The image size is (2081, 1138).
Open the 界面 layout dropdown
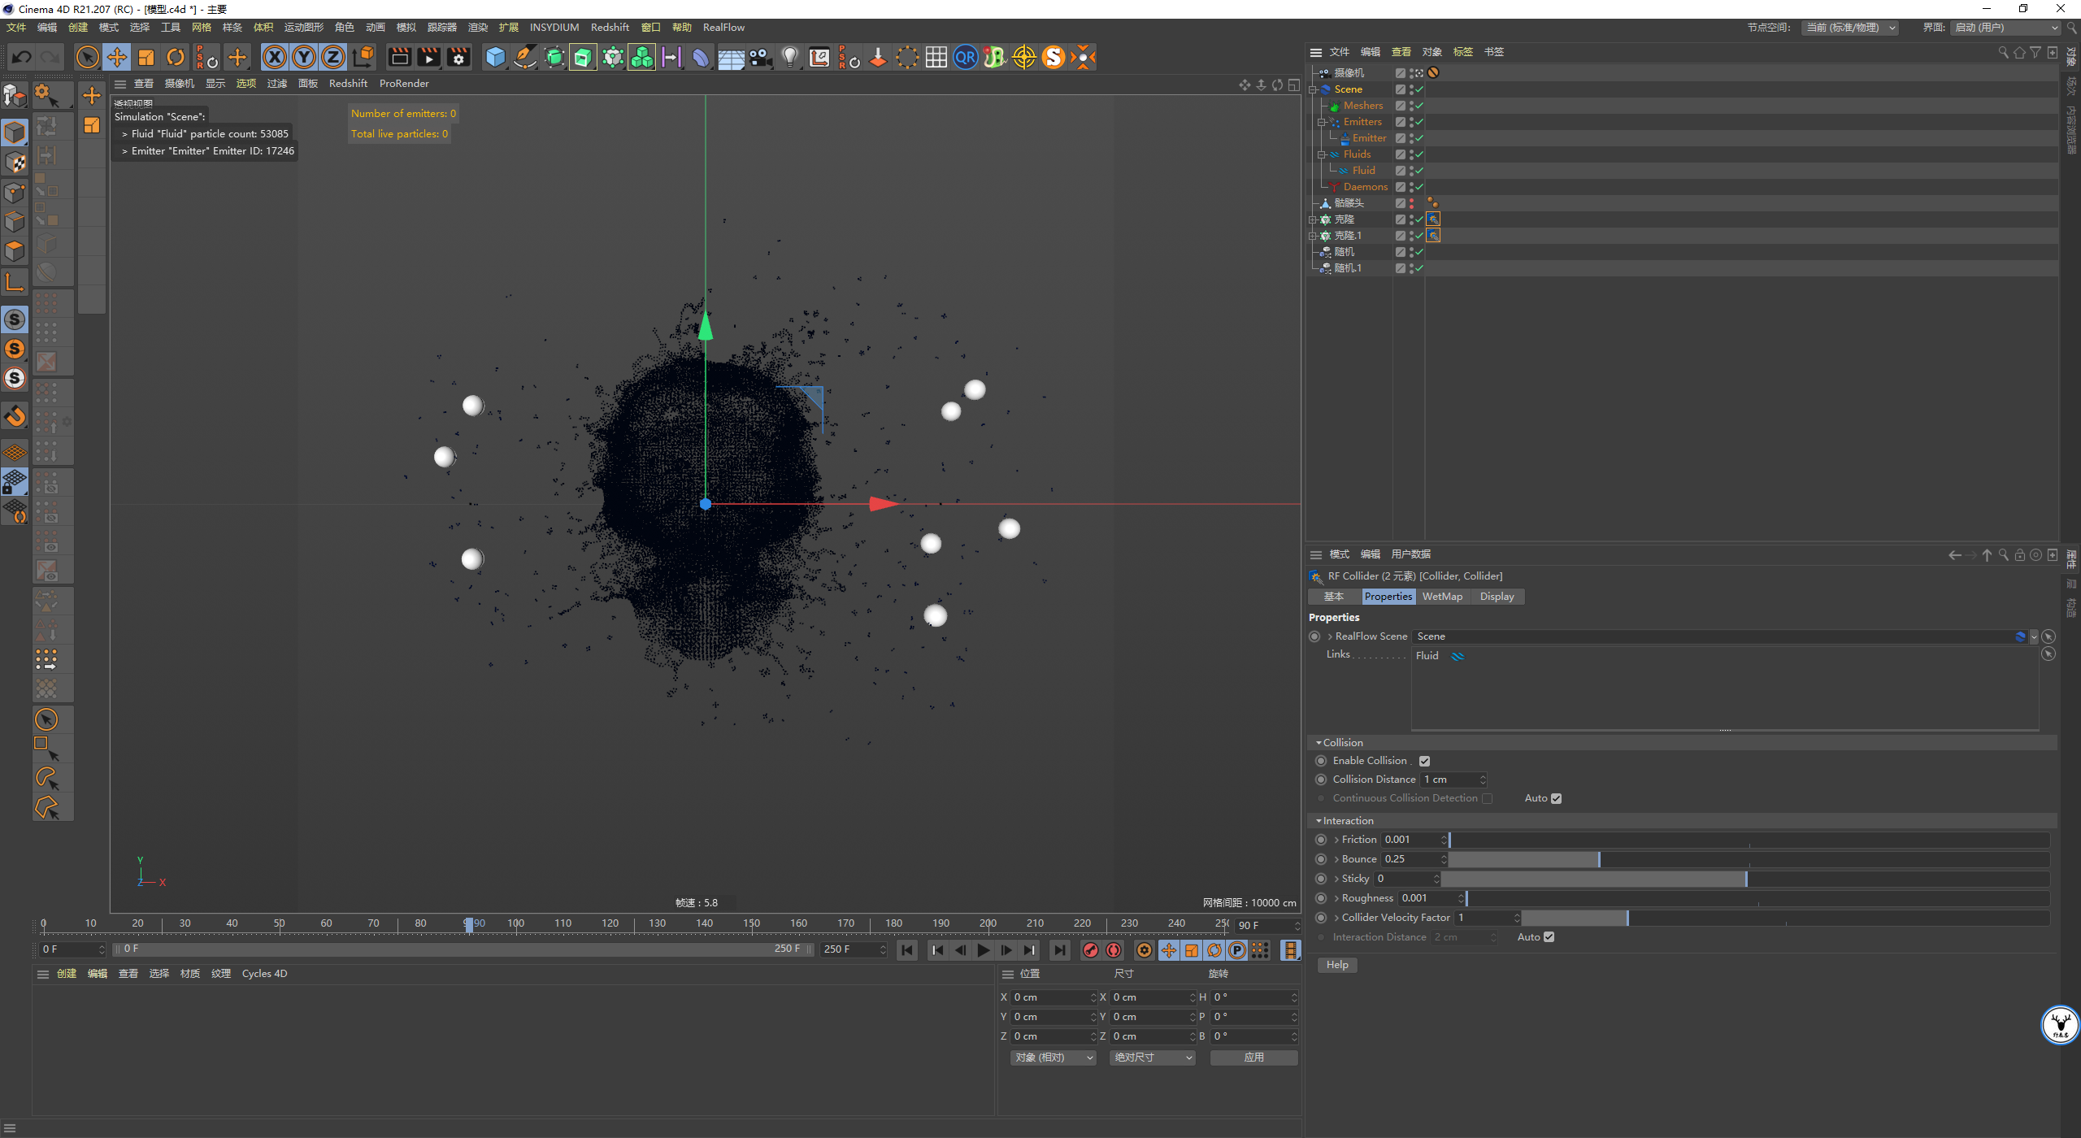pos(2006,28)
